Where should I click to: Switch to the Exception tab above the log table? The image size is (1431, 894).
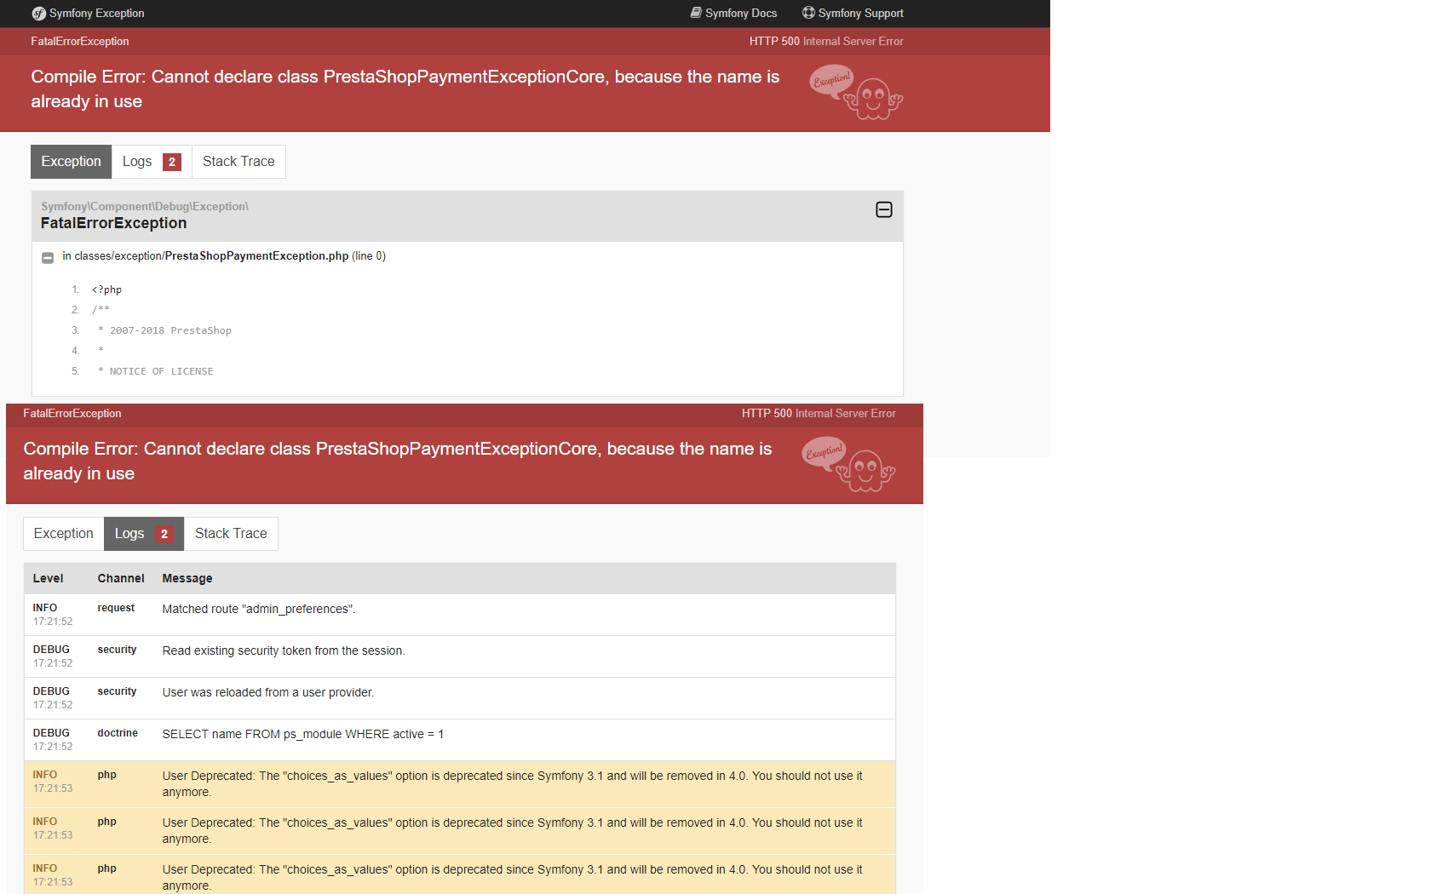coord(64,534)
